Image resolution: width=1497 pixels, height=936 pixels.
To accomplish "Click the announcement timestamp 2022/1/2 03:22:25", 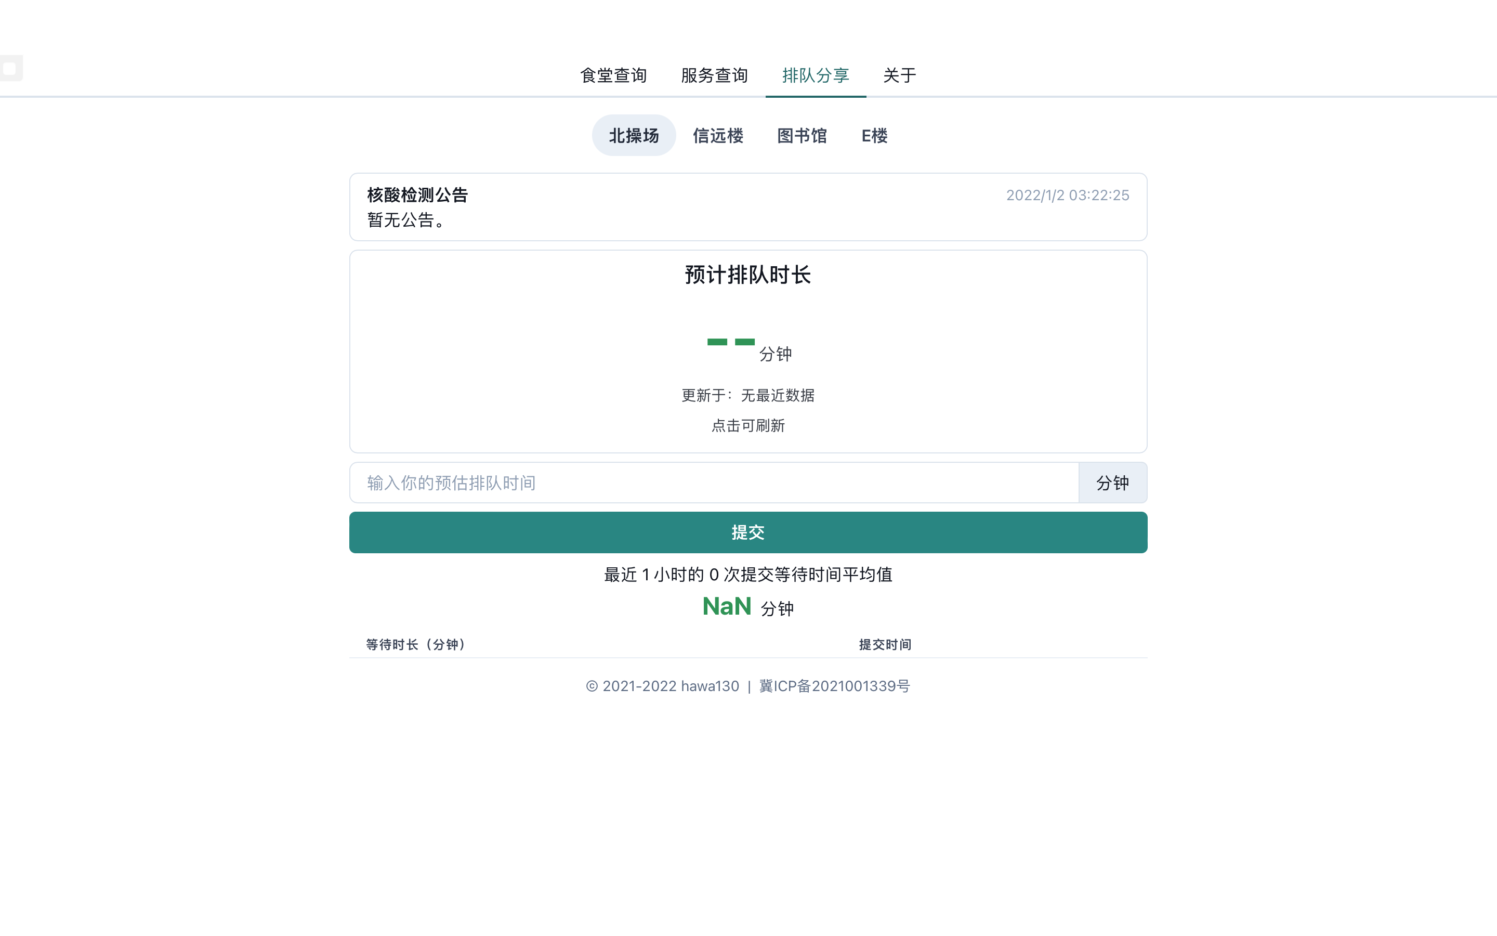I will 1067,195.
